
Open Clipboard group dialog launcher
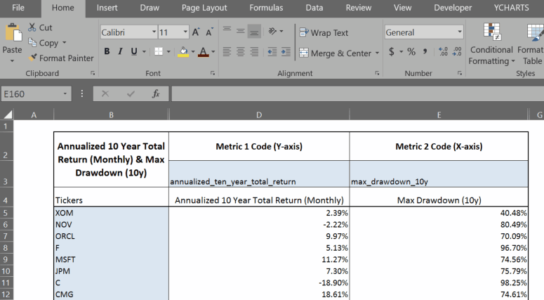point(93,73)
